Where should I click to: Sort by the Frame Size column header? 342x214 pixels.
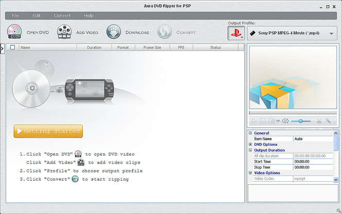[152, 47]
